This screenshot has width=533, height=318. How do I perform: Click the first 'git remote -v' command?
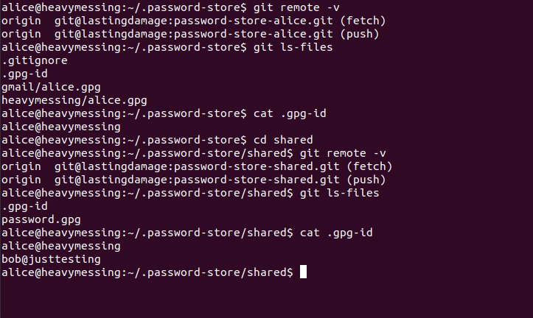pos(296,7)
